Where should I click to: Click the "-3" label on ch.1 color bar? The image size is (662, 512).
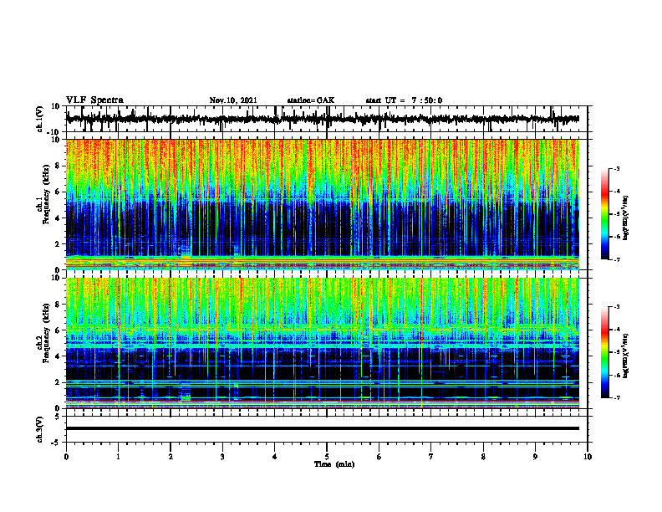click(617, 168)
